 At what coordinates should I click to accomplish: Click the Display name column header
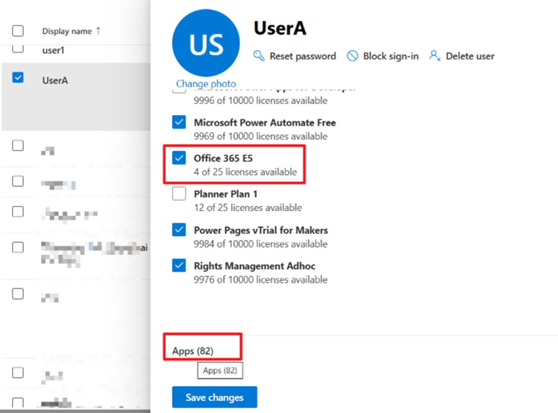point(69,30)
